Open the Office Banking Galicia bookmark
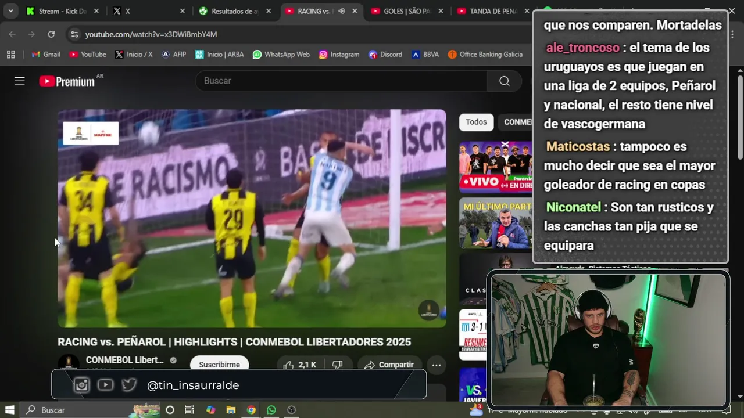 [x=485, y=54]
